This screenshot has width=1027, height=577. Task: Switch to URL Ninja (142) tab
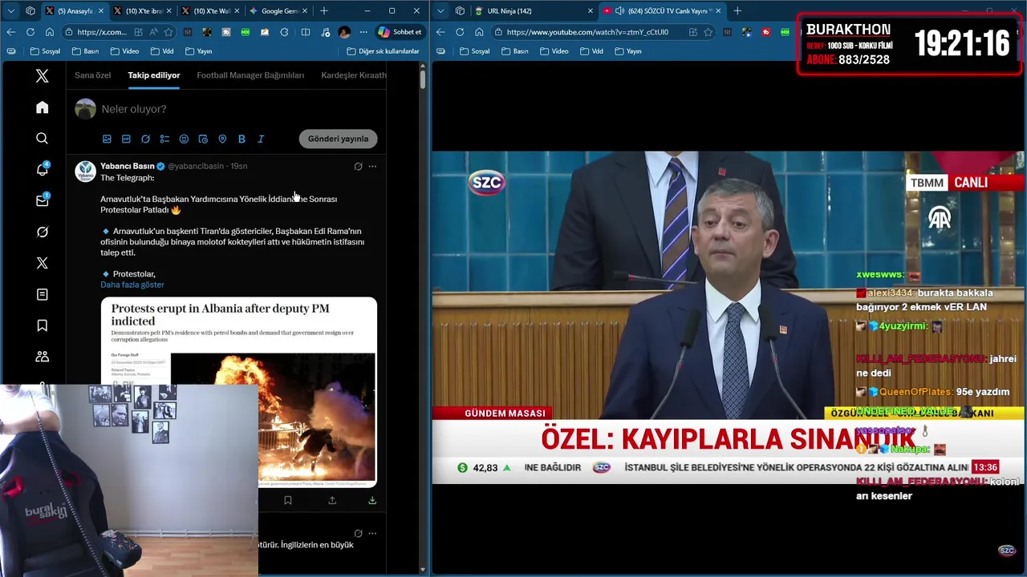point(534,11)
